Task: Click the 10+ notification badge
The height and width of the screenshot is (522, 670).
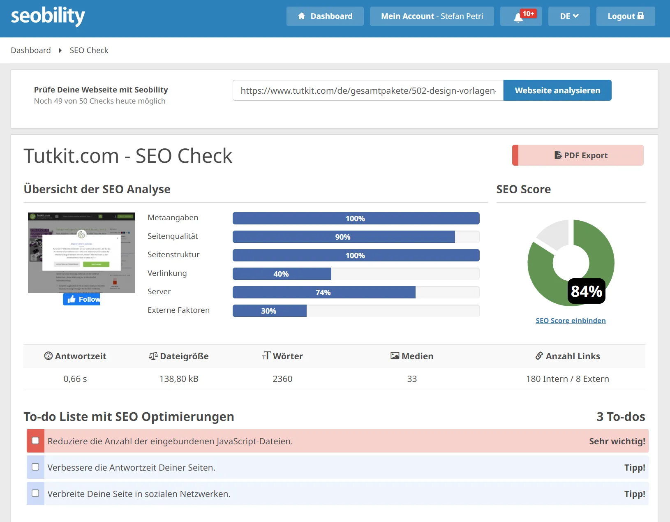Action: pyautogui.click(x=528, y=14)
